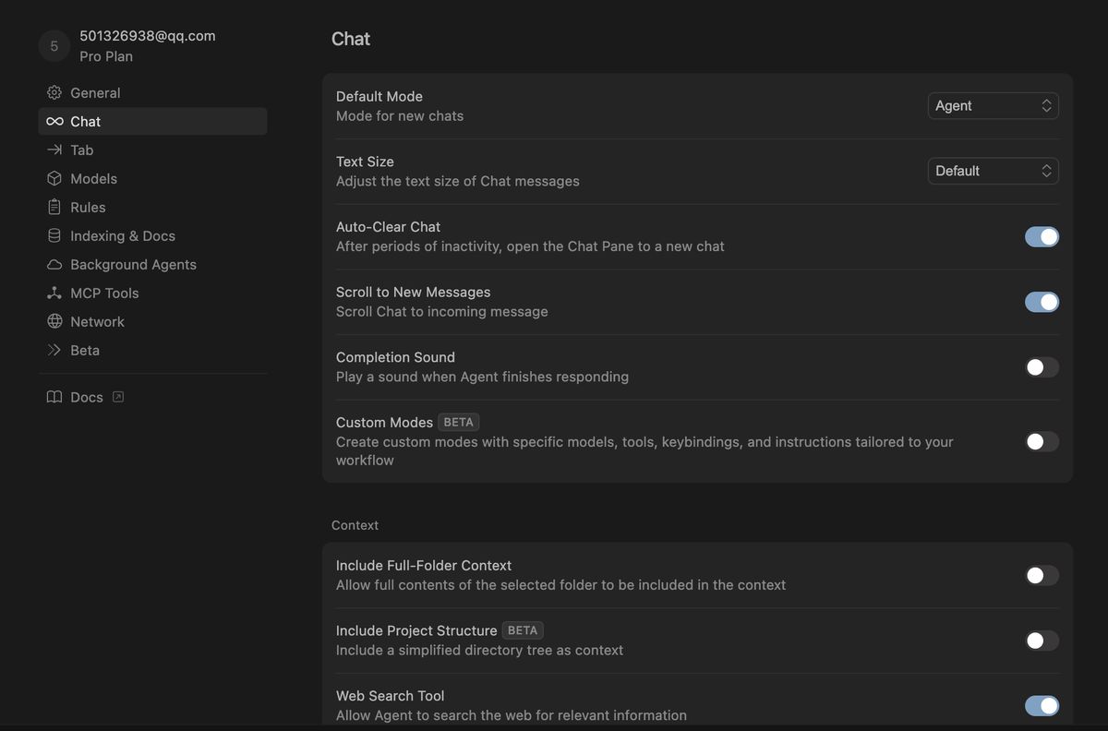Click the 501326938@qq.com account entry
The width and height of the screenshot is (1108, 731).
(x=148, y=34)
